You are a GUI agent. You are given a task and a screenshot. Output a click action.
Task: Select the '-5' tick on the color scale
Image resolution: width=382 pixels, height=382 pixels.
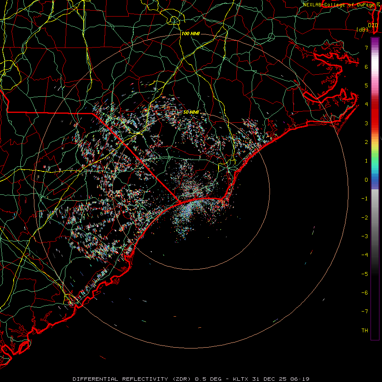coord(365,274)
